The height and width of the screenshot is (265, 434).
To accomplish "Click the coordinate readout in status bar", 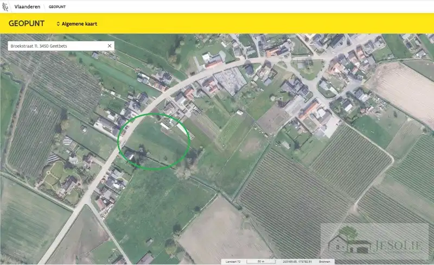I will pos(298,261).
